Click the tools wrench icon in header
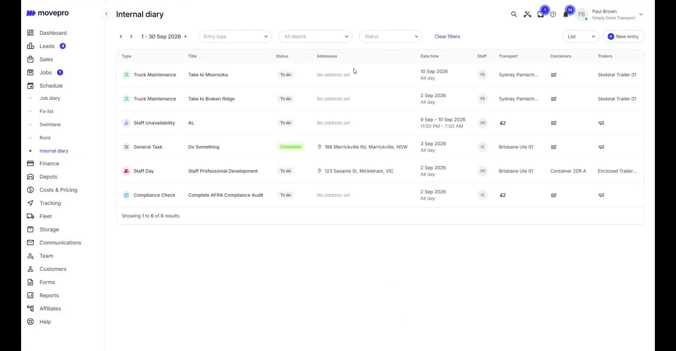The image size is (676, 351). (x=527, y=14)
